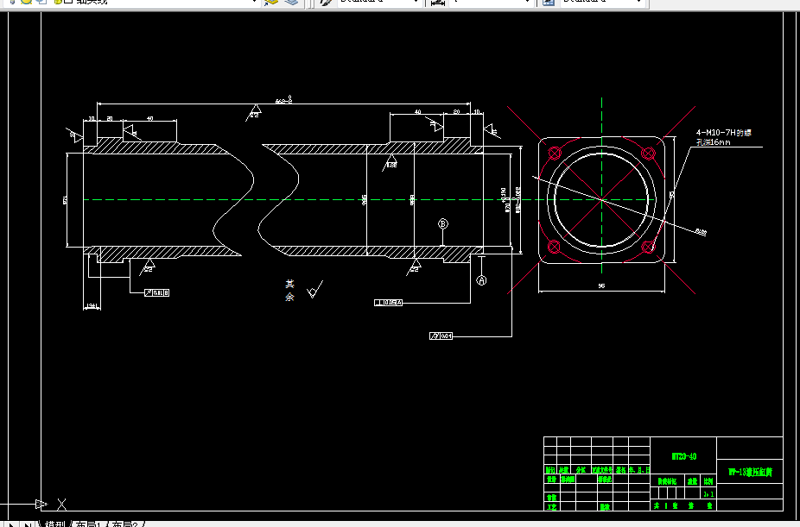The width and height of the screenshot is (800, 527).
Task: Open the 布局2 layout tab
Action: (125, 524)
